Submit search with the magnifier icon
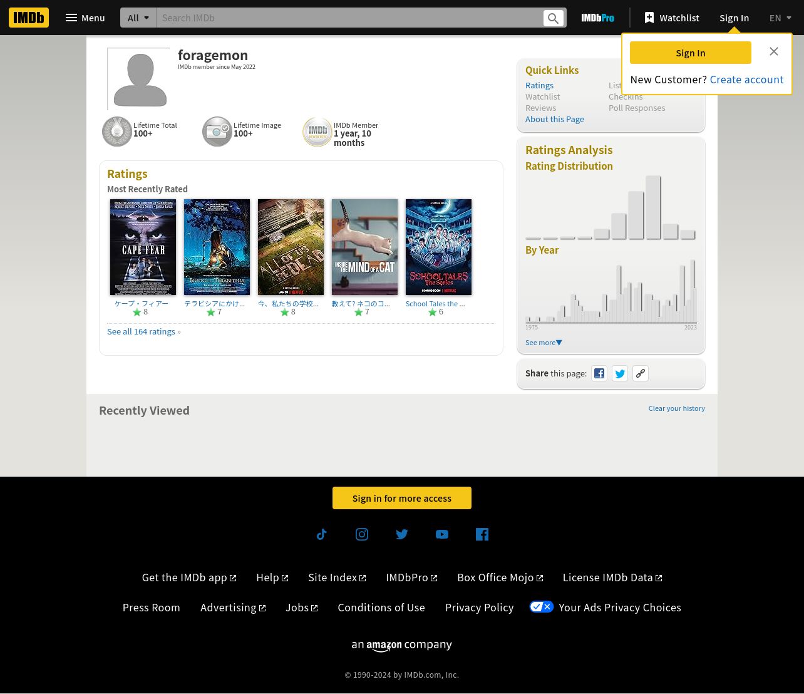804x694 pixels. click(x=553, y=18)
